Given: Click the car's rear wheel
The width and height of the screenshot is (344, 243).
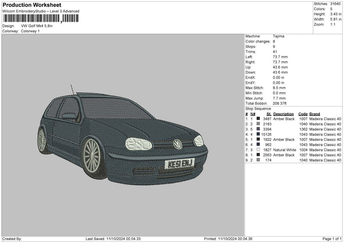Looking at the screenshot, I should pos(42,139).
